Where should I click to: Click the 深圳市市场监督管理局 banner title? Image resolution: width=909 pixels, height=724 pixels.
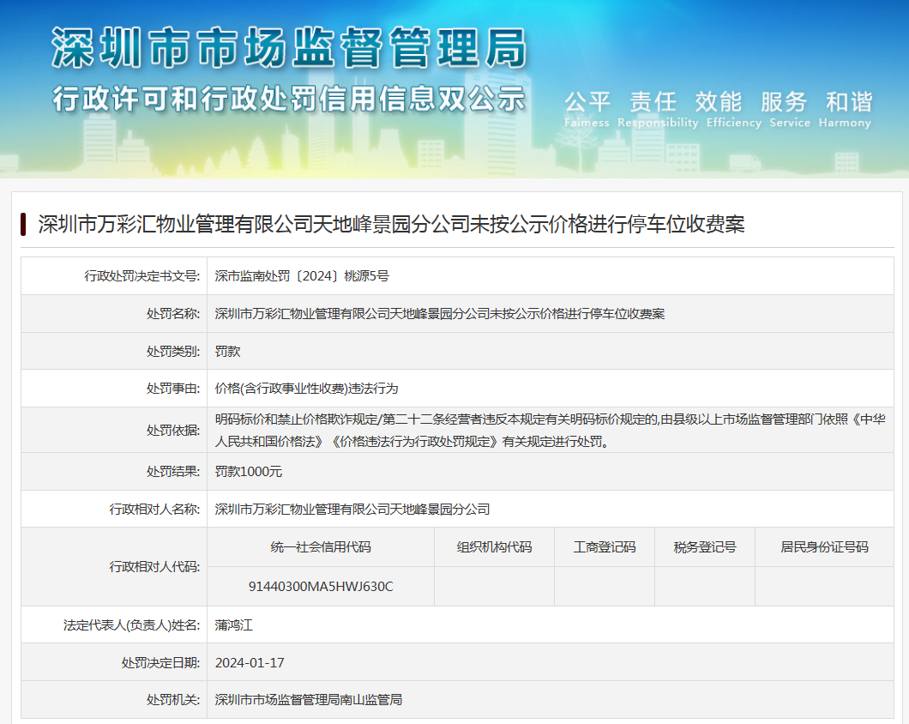pyautogui.click(x=288, y=48)
